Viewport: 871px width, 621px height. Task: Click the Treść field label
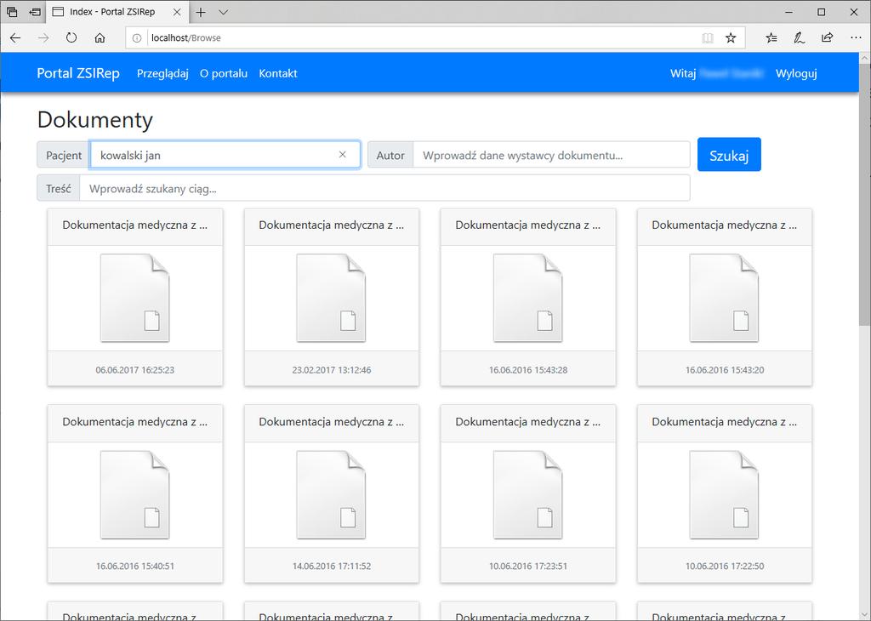coord(59,188)
